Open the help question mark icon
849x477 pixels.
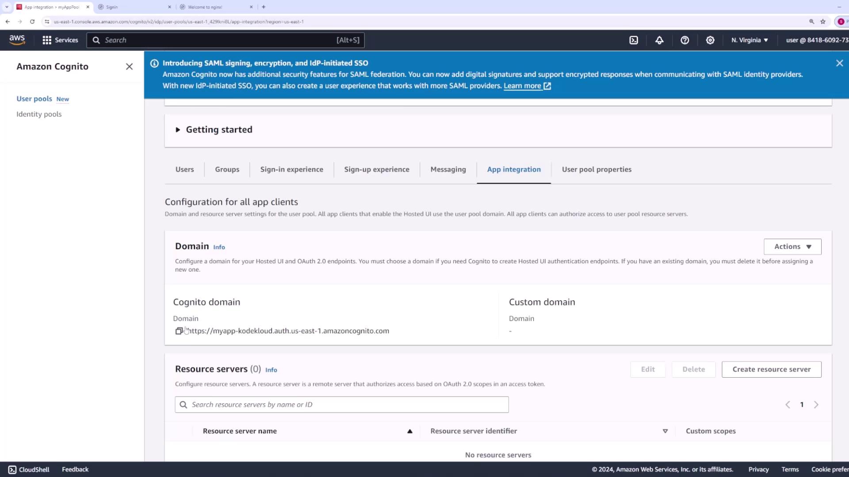[x=685, y=40]
